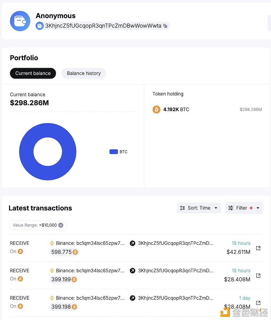The height and width of the screenshot is (320, 271).
Task: Click BTC coin icon next to 399.198 amount
Action: point(74,307)
